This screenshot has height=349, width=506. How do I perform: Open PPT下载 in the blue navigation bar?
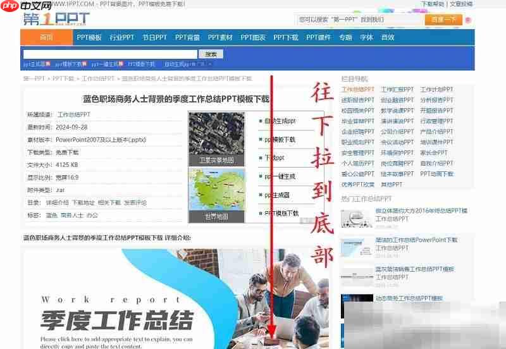click(286, 37)
